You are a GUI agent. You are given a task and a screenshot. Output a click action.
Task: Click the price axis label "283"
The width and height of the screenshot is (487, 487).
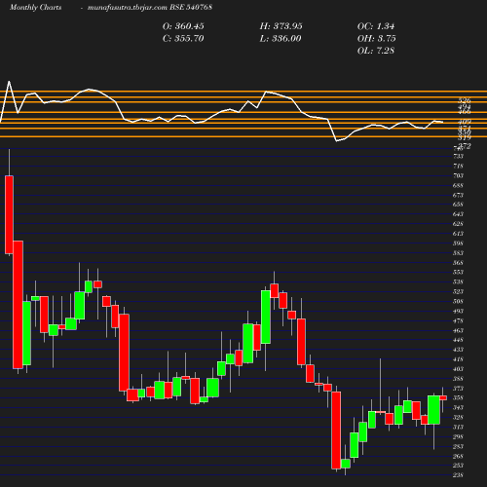click(458, 447)
